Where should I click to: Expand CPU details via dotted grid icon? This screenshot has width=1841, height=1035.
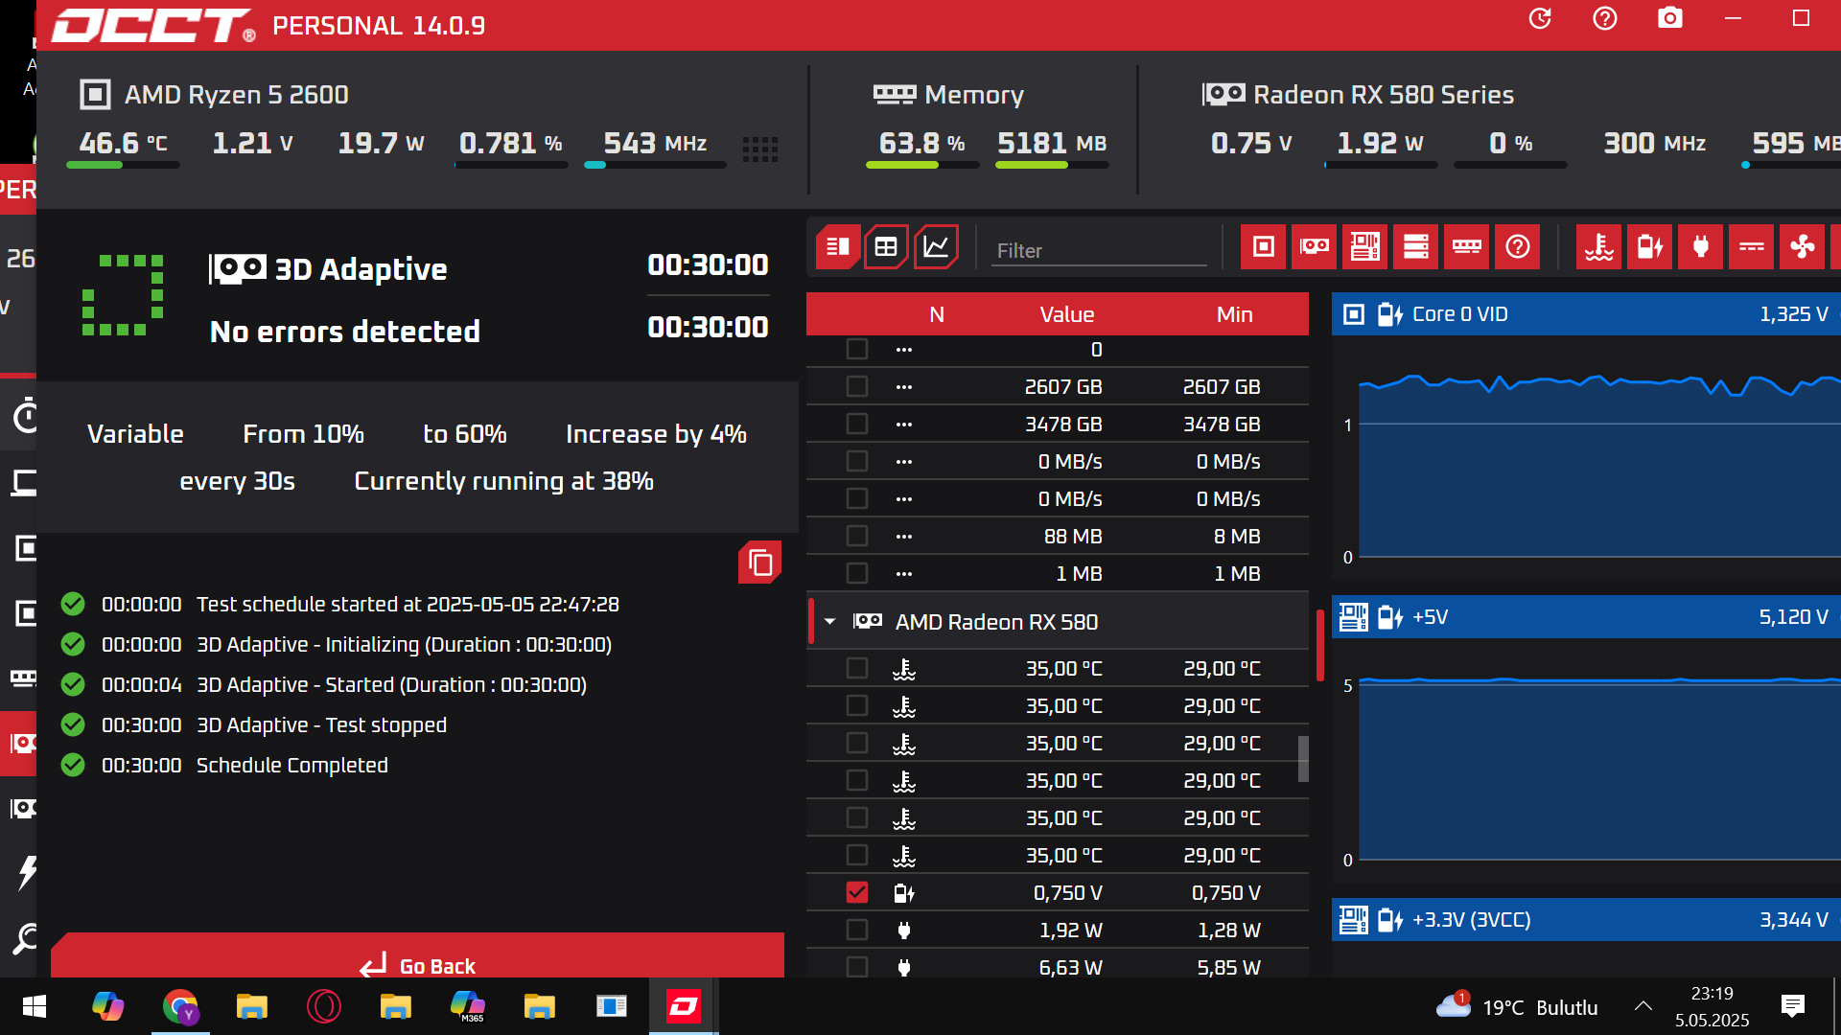point(759,149)
